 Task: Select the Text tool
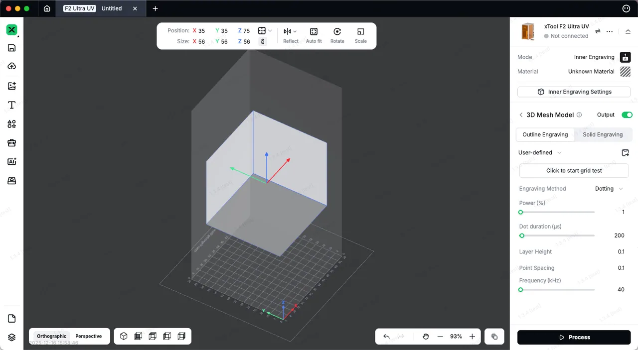tap(11, 105)
